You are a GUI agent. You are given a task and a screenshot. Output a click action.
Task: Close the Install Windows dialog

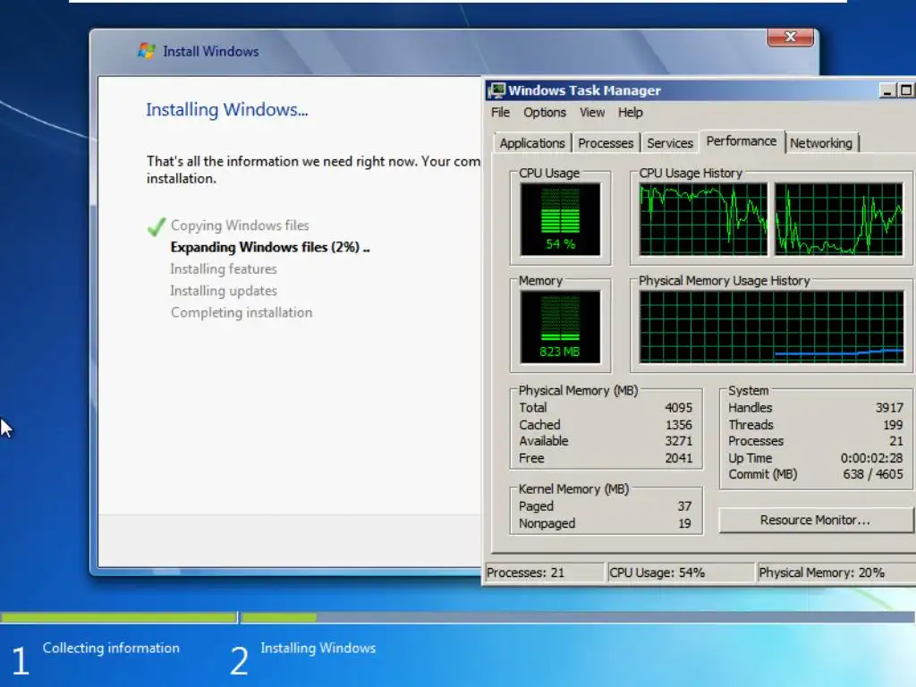coord(791,37)
